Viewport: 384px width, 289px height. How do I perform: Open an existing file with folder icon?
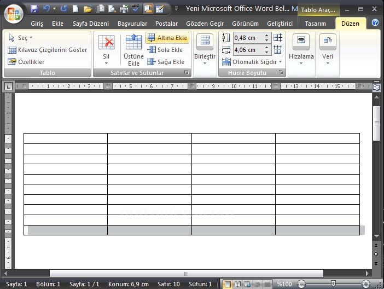click(x=88, y=9)
